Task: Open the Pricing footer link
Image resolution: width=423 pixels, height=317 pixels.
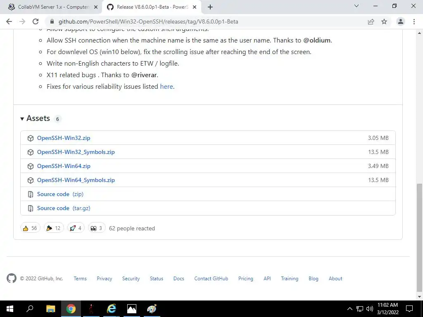Action: (246, 279)
